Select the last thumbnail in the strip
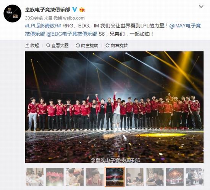The image size is (210, 190). [x=195, y=177]
